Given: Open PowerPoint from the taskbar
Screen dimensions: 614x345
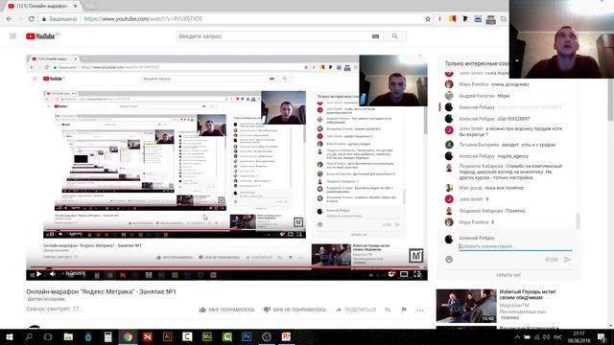Looking at the screenshot, I should [286, 336].
